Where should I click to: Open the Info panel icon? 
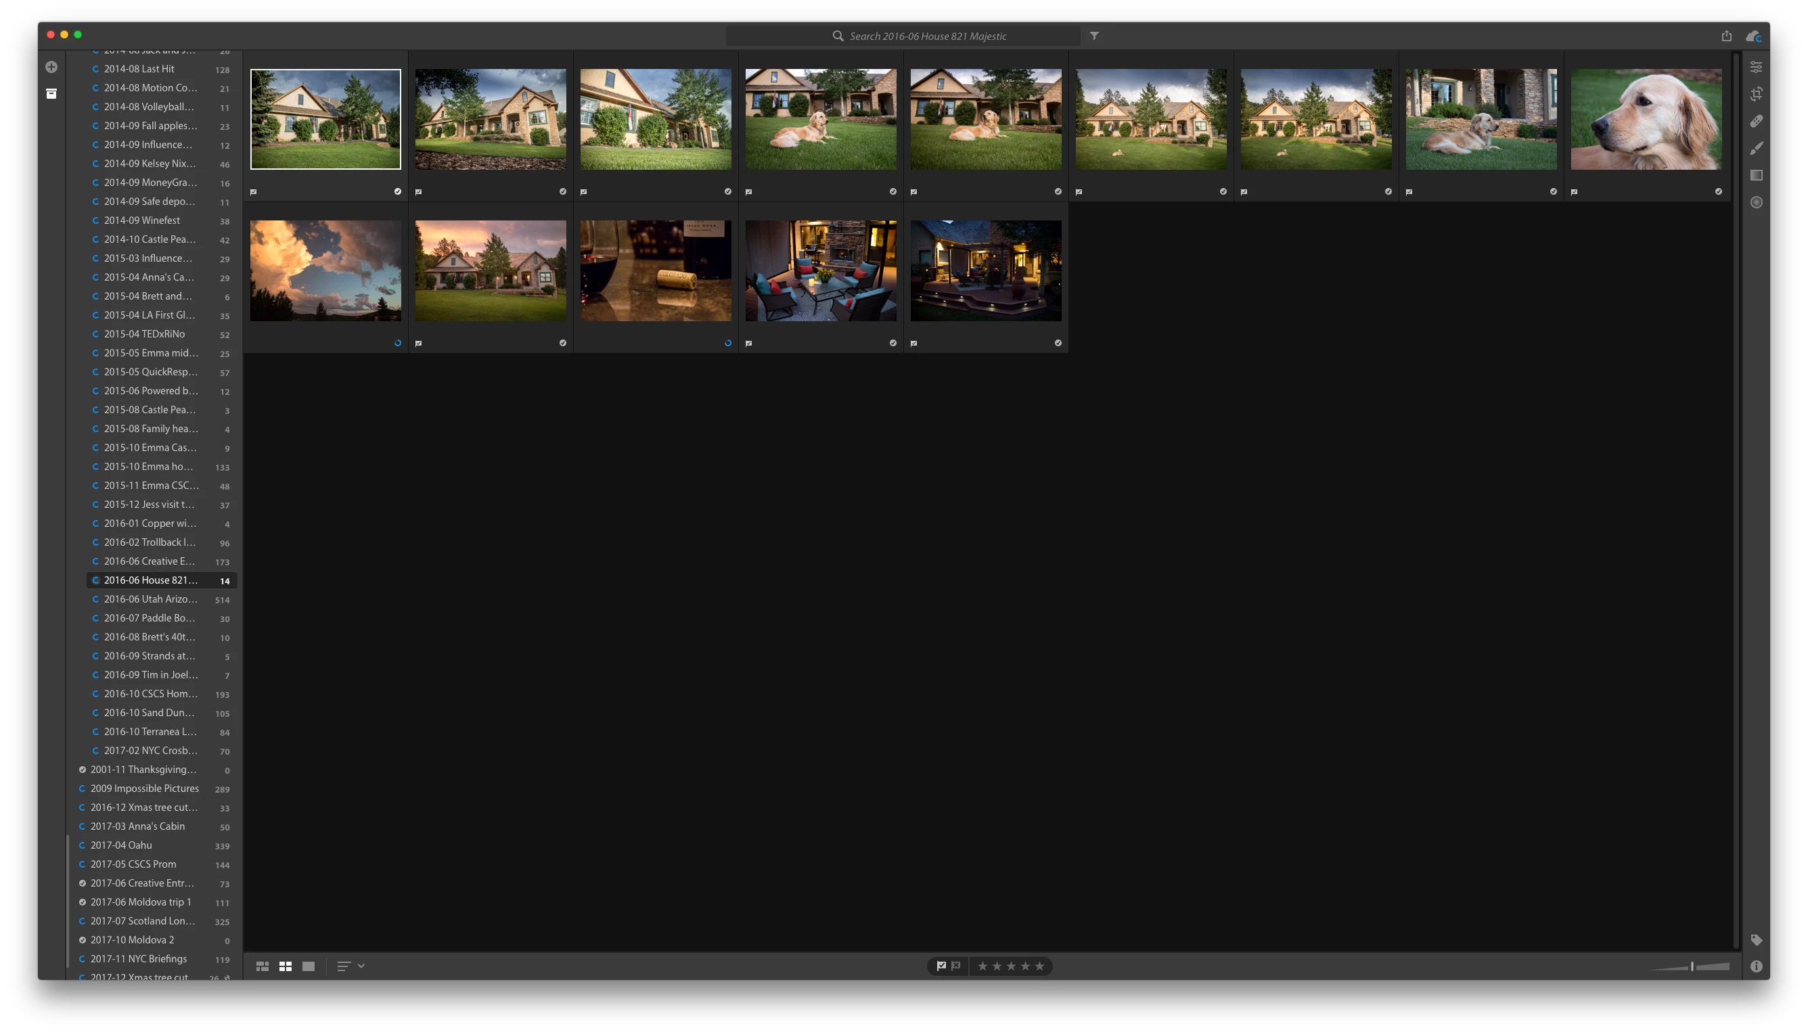tap(1756, 966)
